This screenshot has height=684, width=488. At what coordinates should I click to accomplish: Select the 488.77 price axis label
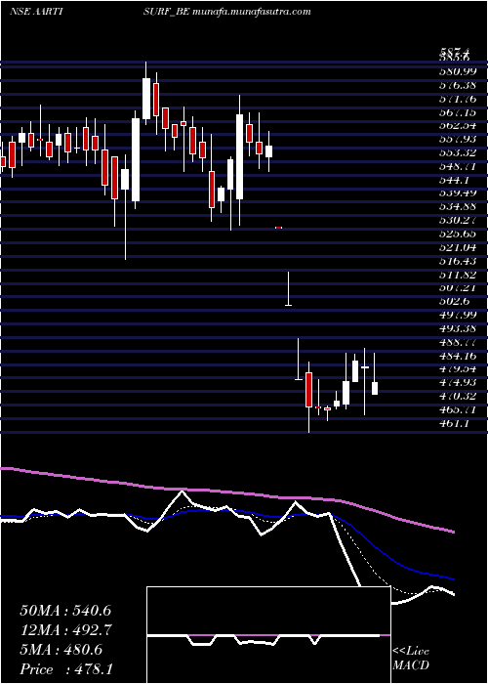pyautogui.click(x=460, y=342)
